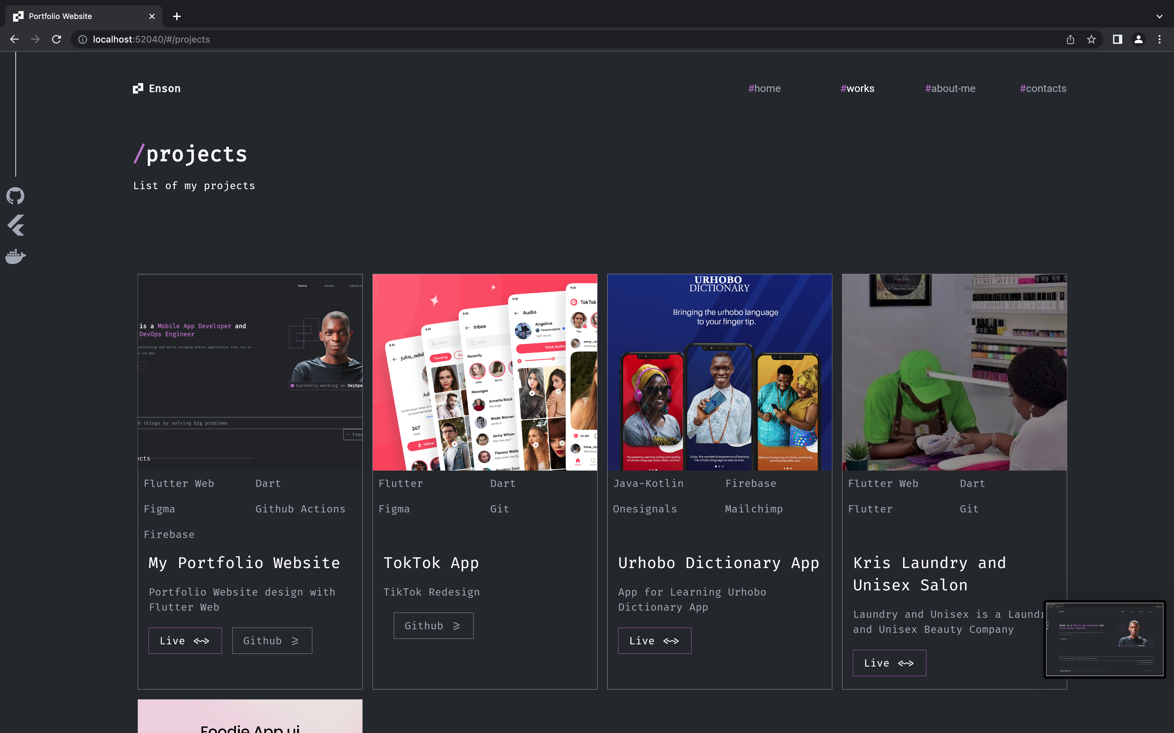Click the Live link for My Portfolio Website
Screen dimensions: 1174x733
[184, 640]
